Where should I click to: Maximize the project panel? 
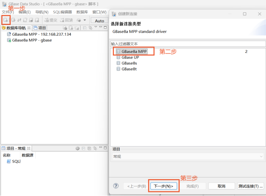point(105,148)
